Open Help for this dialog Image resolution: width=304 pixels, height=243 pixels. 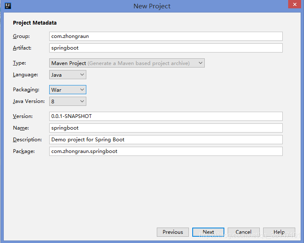(279, 232)
